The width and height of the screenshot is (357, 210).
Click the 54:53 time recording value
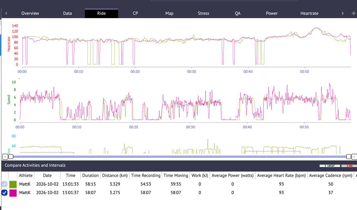click(x=146, y=184)
